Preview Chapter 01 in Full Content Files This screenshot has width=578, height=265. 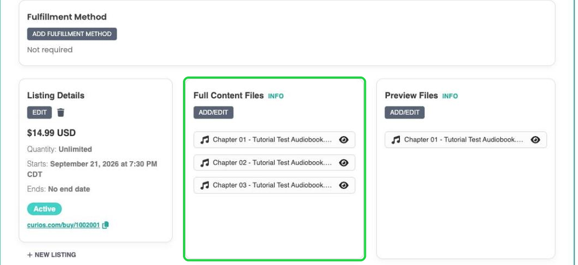(344, 140)
